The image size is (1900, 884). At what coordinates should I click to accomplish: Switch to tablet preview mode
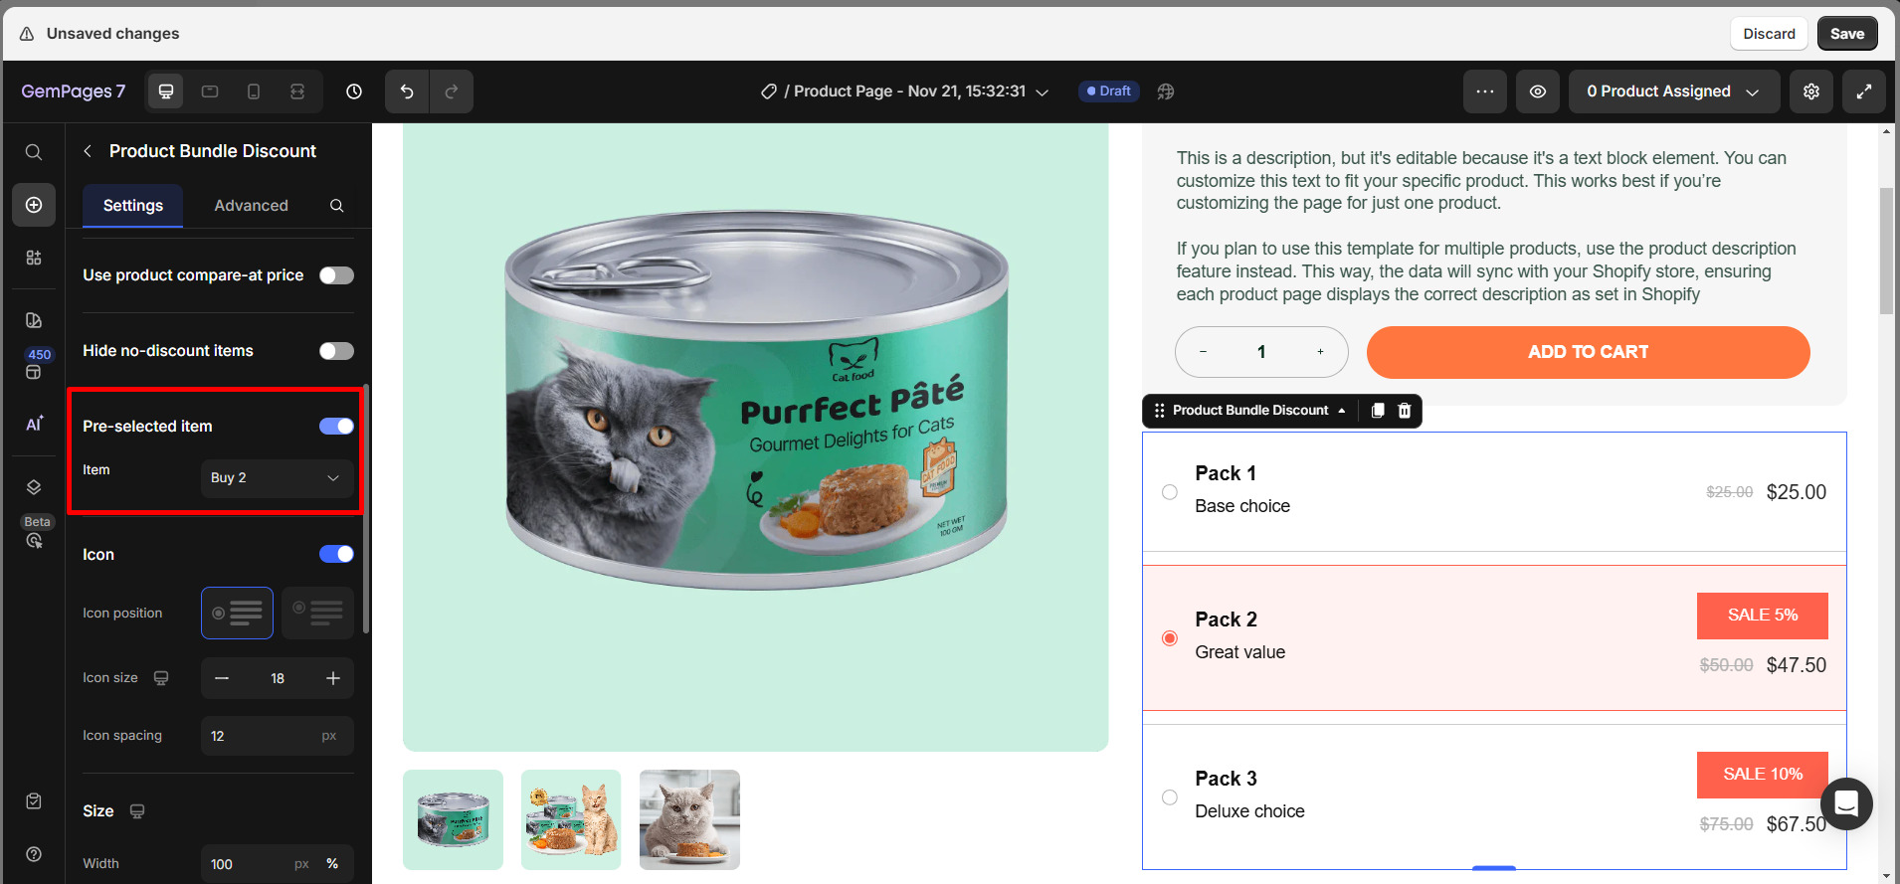click(209, 90)
